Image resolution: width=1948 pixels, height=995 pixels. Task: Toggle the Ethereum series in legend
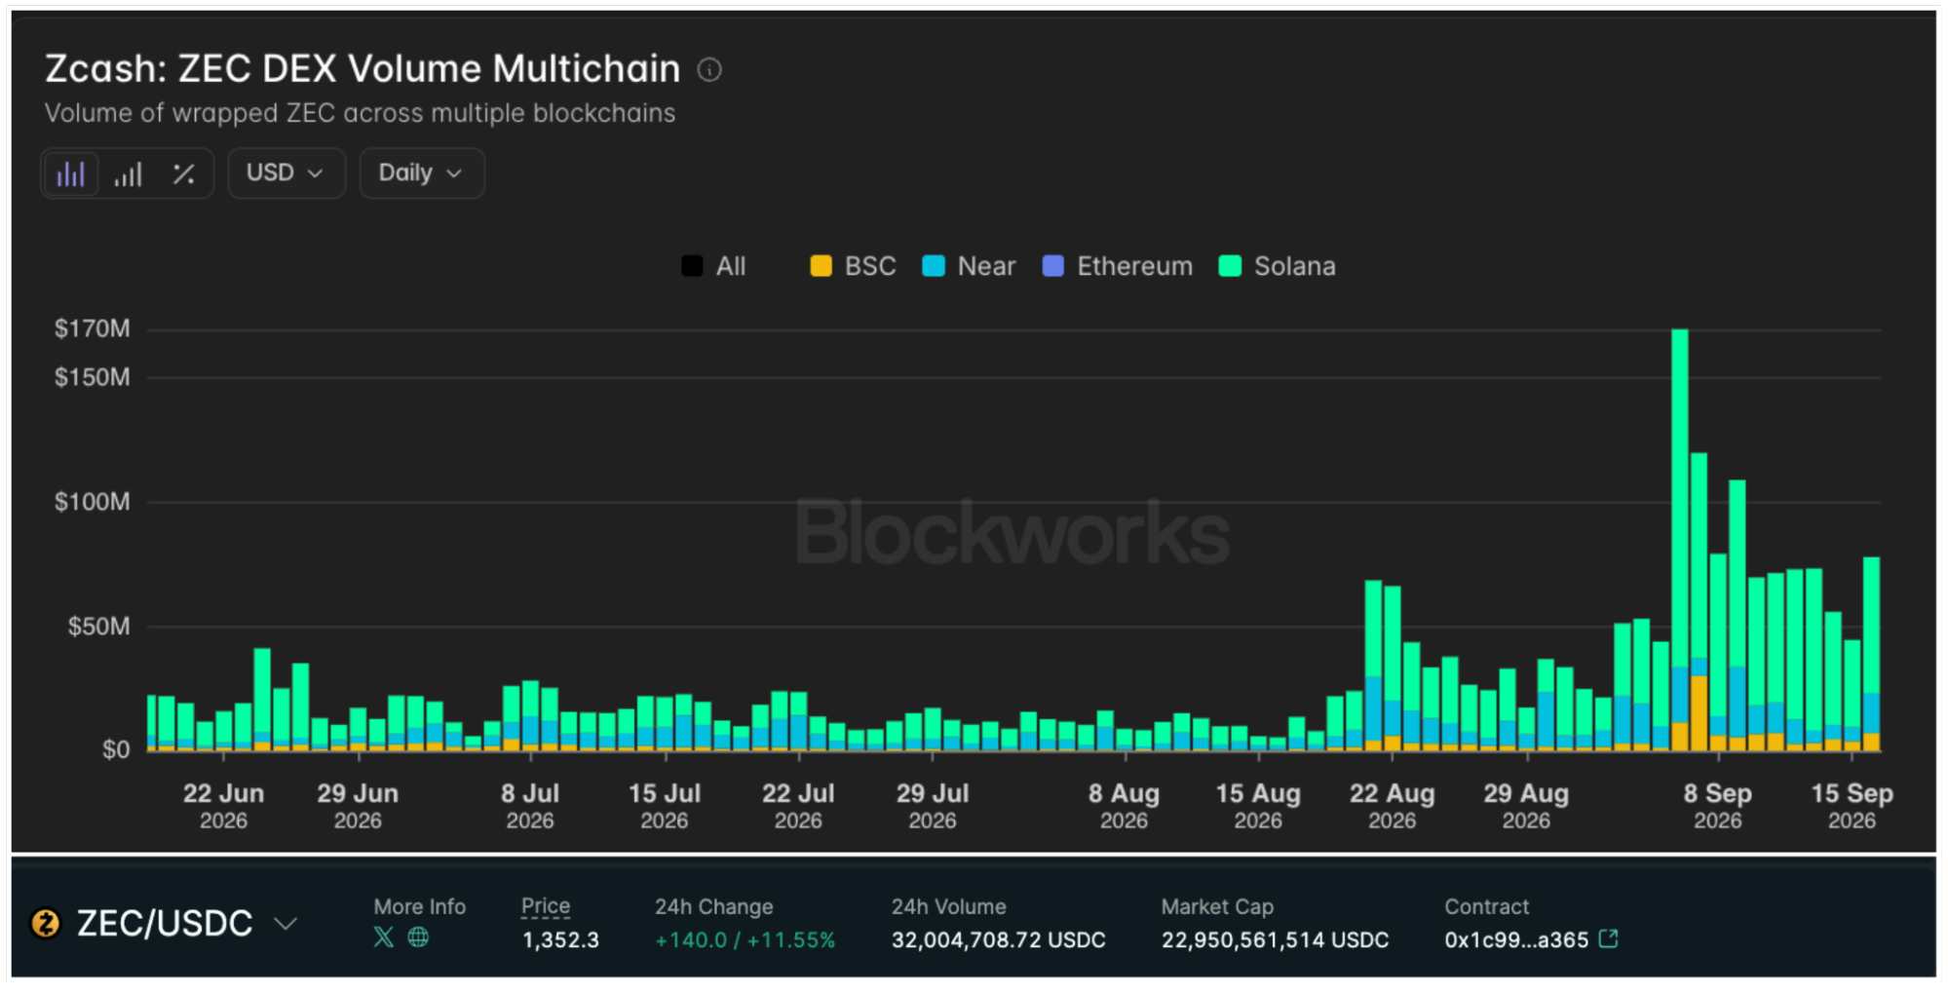pos(1118,266)
